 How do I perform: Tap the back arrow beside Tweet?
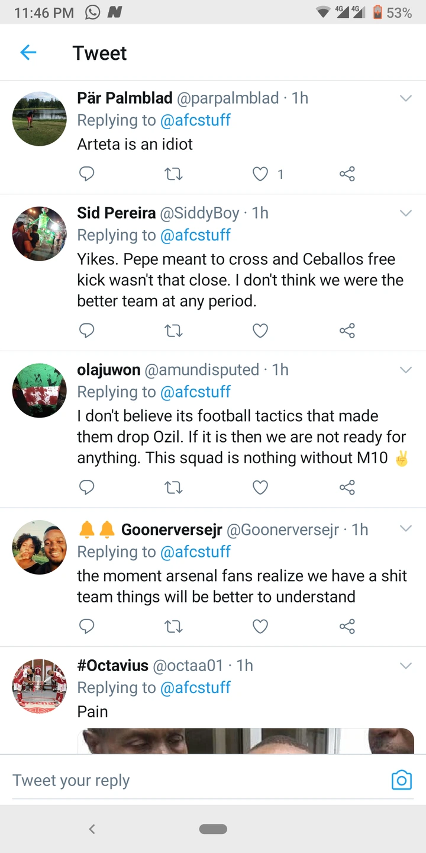(28, 53)
